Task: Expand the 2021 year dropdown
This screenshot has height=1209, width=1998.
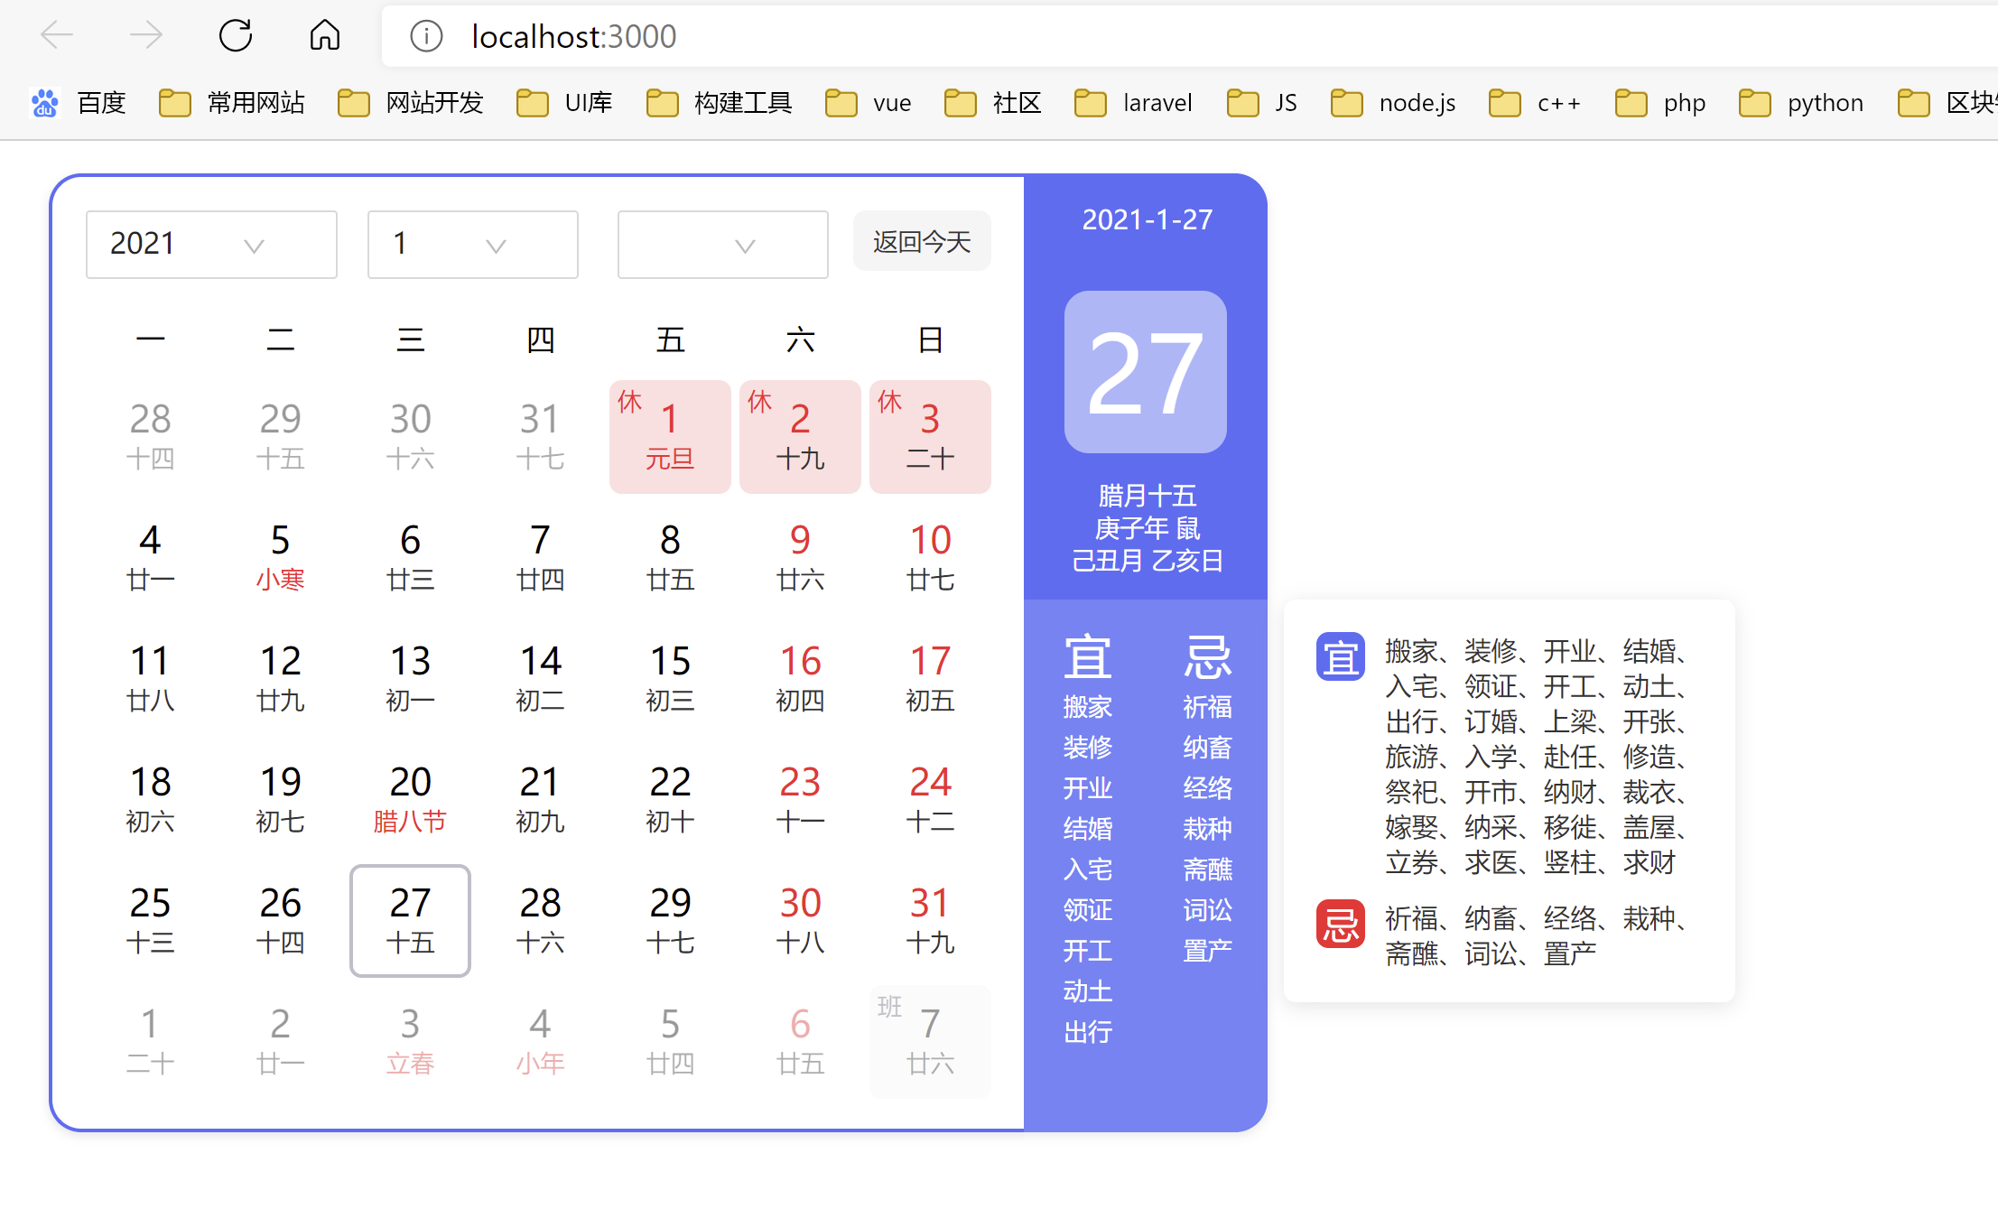Action: [x=211, y=245]
